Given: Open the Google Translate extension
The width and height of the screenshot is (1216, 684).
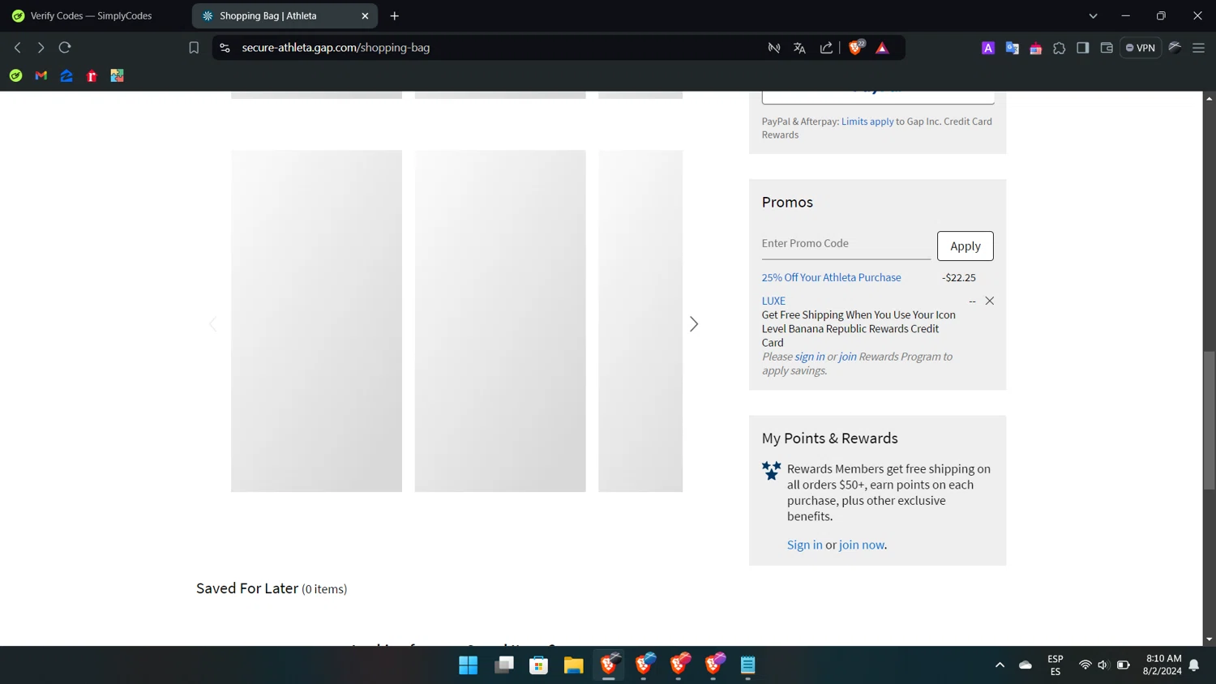Looking at the screenshot, I should click(x=1012, y=49).
